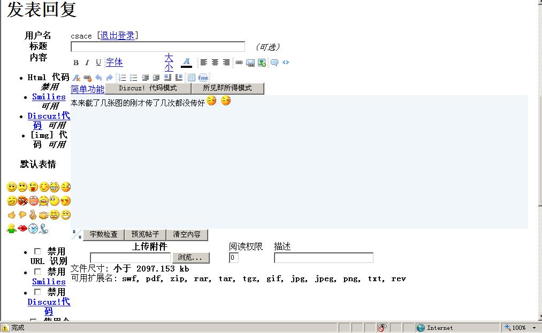Click the 浏览... browse button
This screenshot has height=333, width=542.
click(191, 258)
